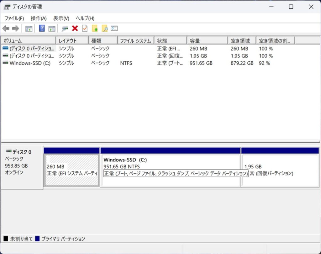Click the Back arrow toolbar icon
The width and height of the screenshot is (321, 254).
(6, 28)
